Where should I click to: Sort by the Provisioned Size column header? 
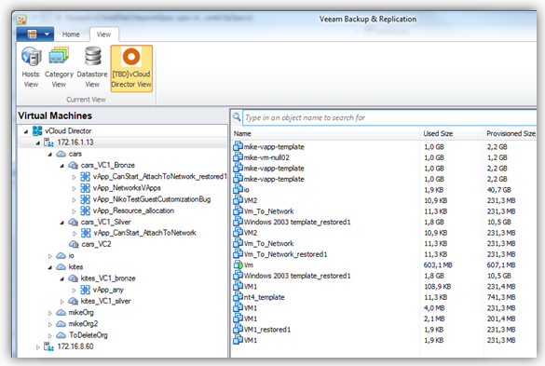point(511,133)
